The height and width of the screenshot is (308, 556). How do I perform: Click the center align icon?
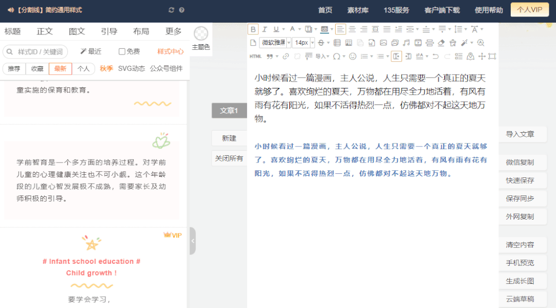(352, 29)
